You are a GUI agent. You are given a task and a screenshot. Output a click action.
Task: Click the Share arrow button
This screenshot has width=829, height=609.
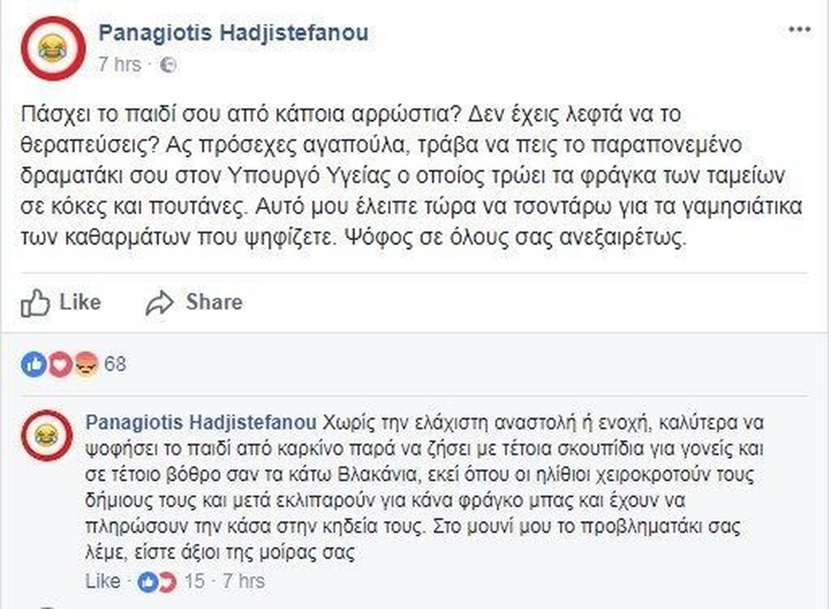click(x=194, y=303)
